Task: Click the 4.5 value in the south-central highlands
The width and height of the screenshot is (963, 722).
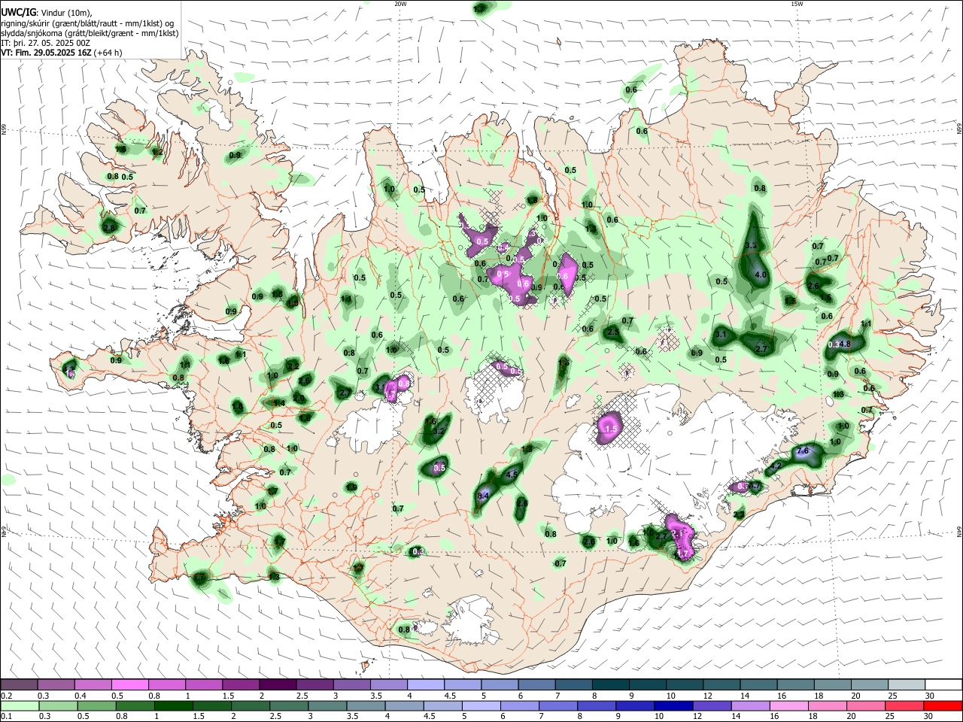Action: click(512, 475)
